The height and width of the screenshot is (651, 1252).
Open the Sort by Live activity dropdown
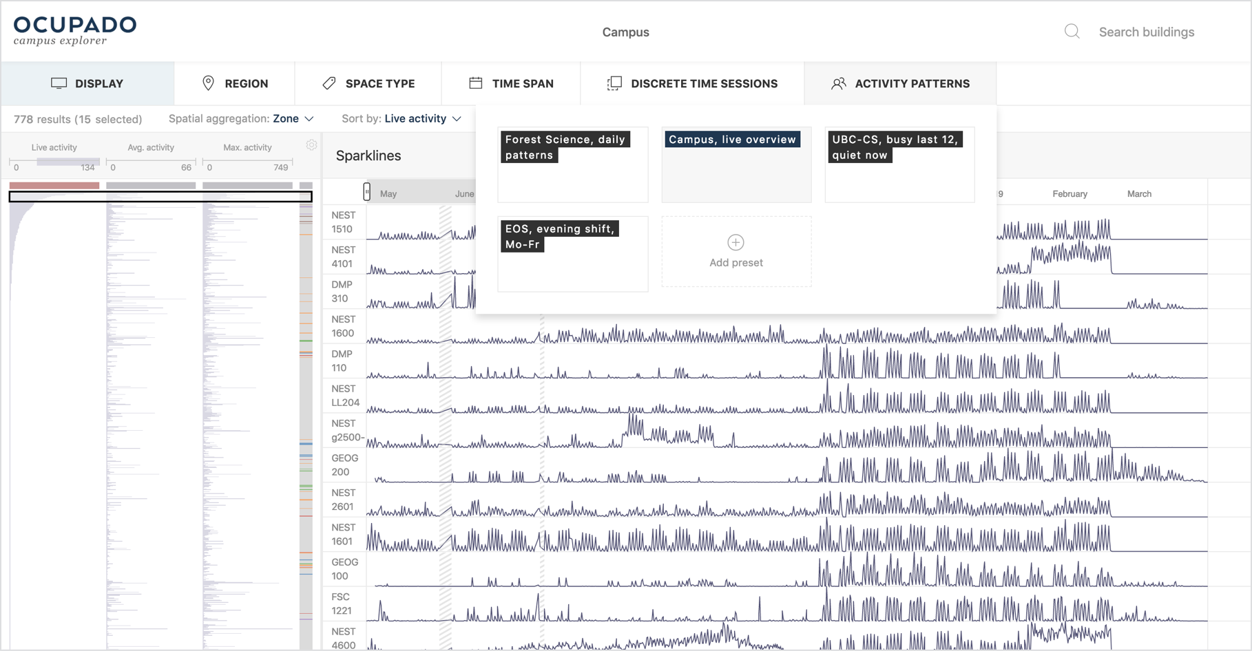pos(422,119)
